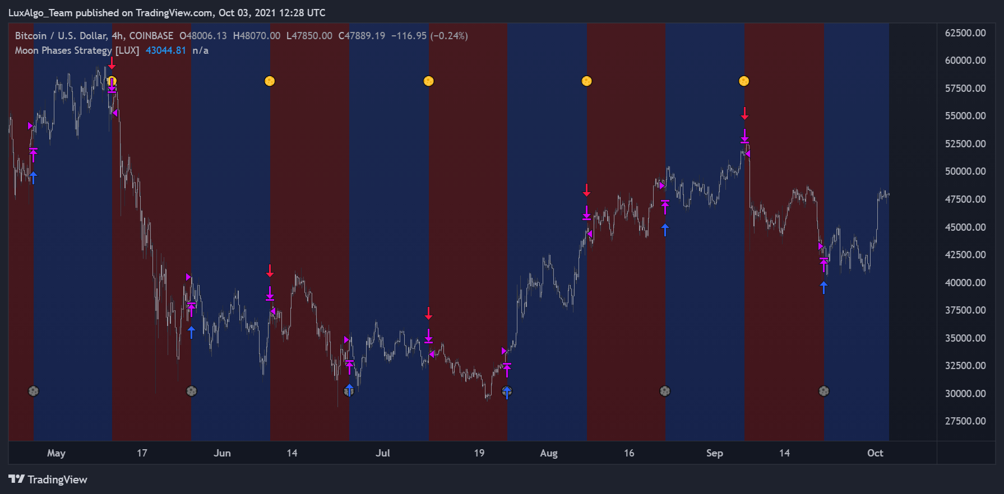This screenshot has width=1004, height=494.
Task: Click the new moon marker after Sep 14
Action: pyautogui.click(x=823, y=391)
